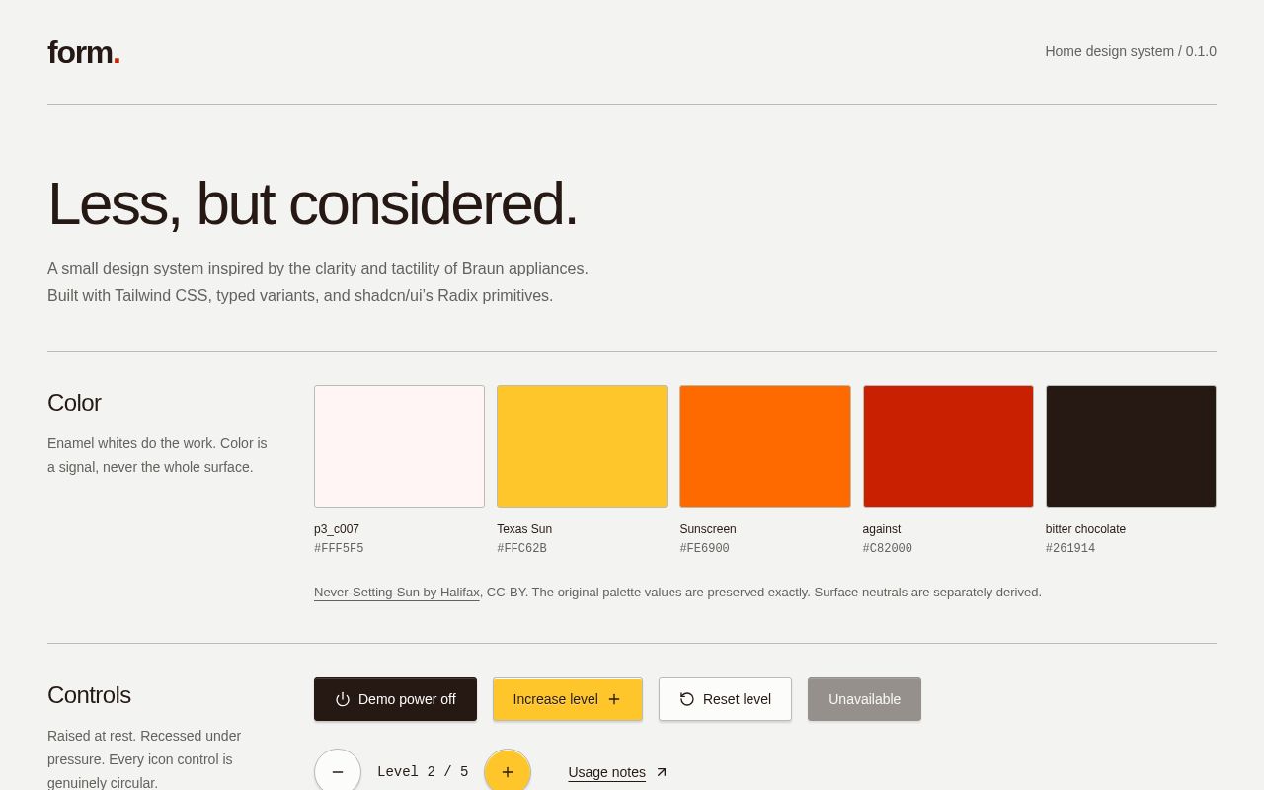Click the Controls section heading
Viewport: 1264px width, 790px height.
tap(89, 695)
